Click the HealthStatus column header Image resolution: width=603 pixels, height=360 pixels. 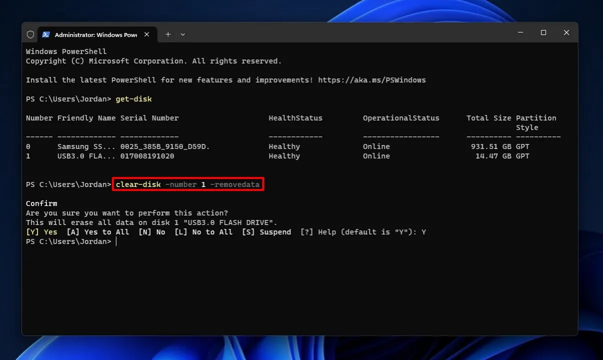coord(295,118)
